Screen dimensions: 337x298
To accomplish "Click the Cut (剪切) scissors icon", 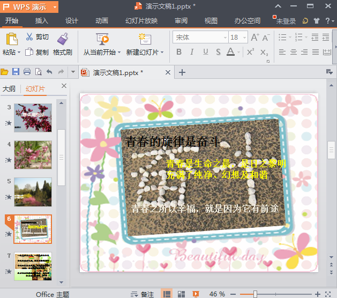I will tap(29, 37).
